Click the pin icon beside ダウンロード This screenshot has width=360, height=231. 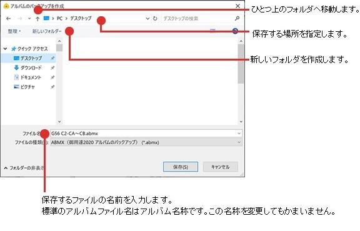(x=52, y=67)
